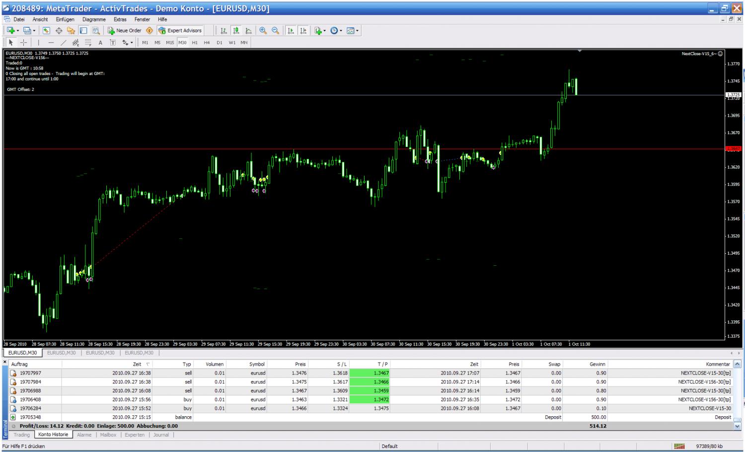Image resolution: width=745 pixels, height=452 pixels.
Task: Open the Navigator star-folder icon
Action: pyautogui.click(x=71, y=30)
